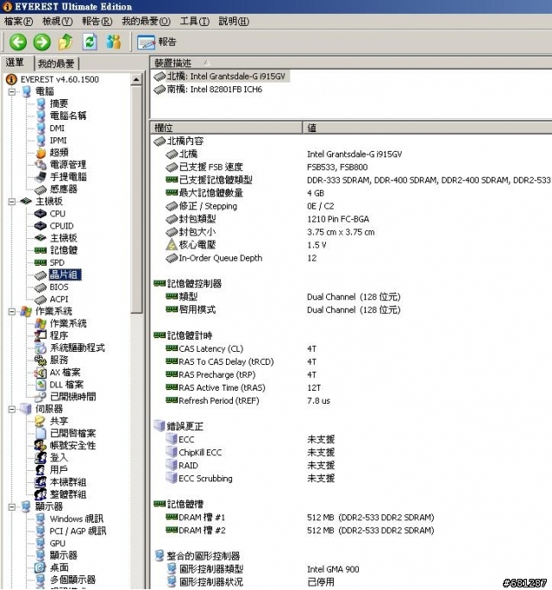Select IPMI in the tree
This screenshot has height=590, width=552.
click(58, 141)
